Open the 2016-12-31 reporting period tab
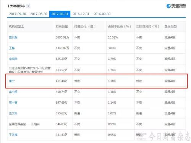This screenshot has width=191, height=143. 81,14
